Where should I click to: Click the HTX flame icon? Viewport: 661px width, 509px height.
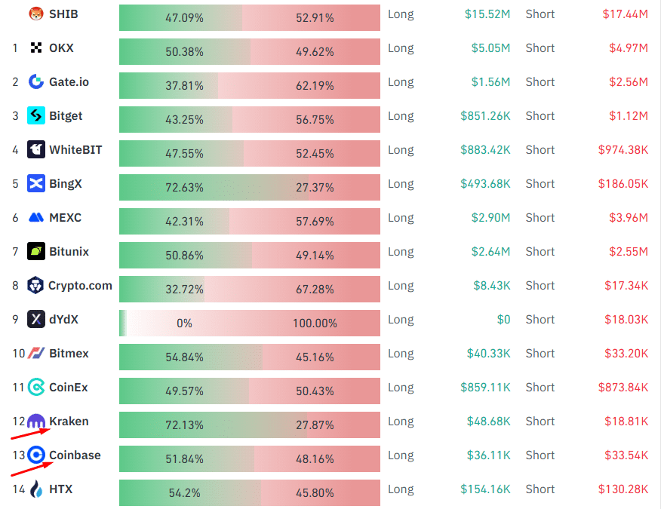[36, 490]
